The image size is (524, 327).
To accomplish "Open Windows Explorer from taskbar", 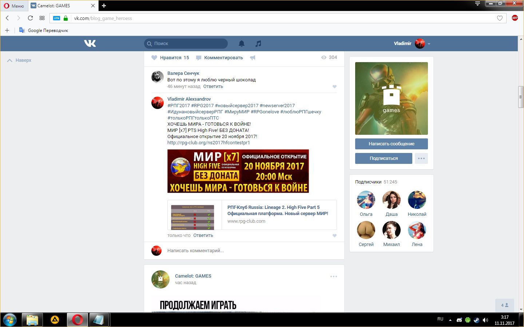I will pyautogui.click(x=32, y=320).
